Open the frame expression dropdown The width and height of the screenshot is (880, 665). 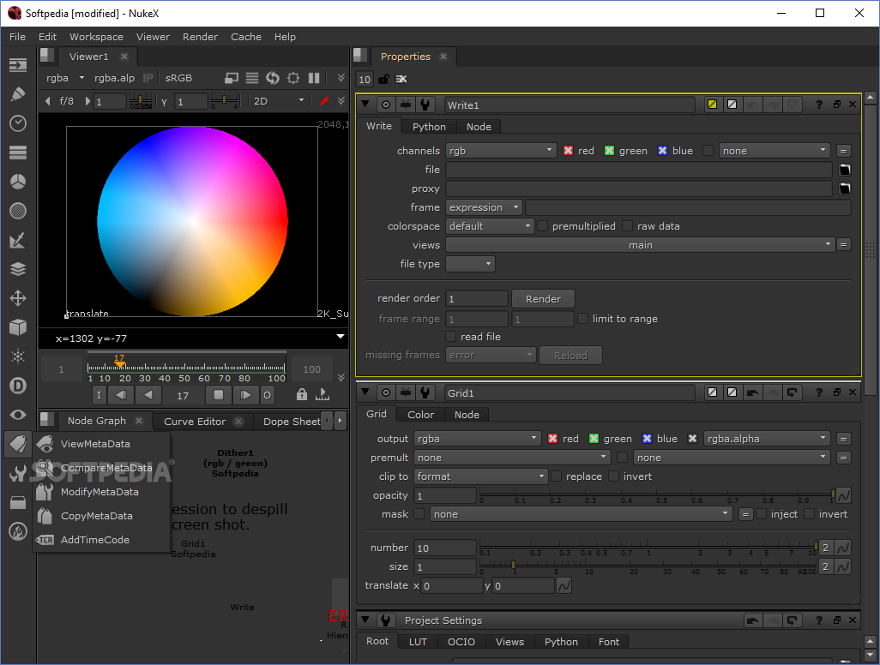click(484, 207)
